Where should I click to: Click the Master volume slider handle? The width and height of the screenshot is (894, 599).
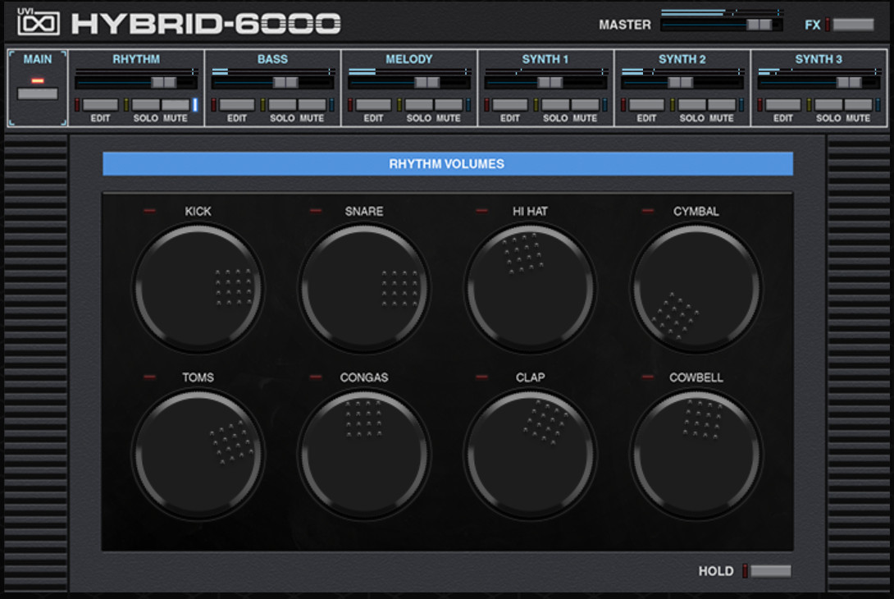[x=759, y=25]
